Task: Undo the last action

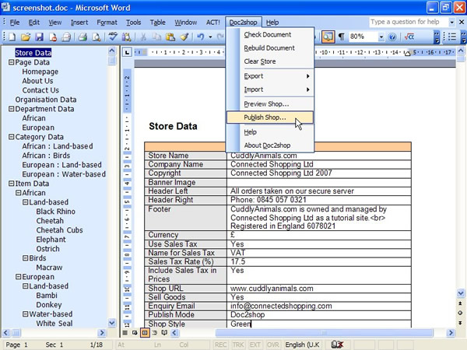Action: click(201, 37)
